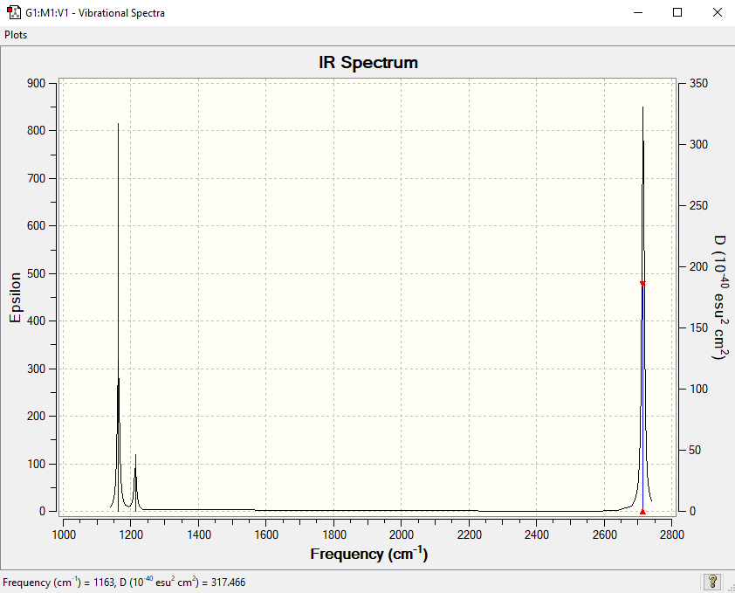Select the small blue peak near 1215

click(135, 483)
